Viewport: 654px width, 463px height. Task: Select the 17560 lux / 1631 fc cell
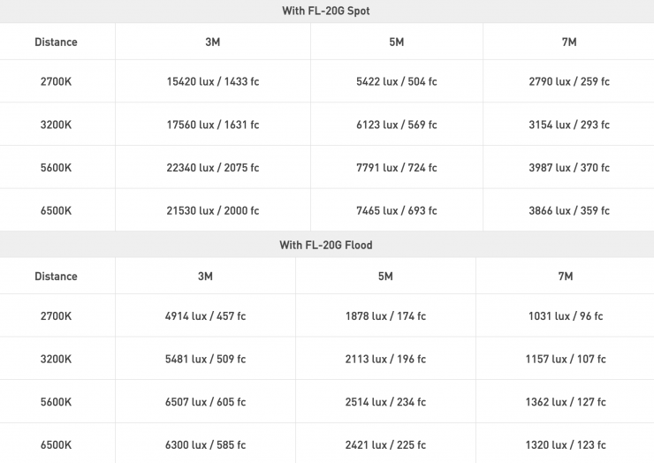tap(212, 125)
